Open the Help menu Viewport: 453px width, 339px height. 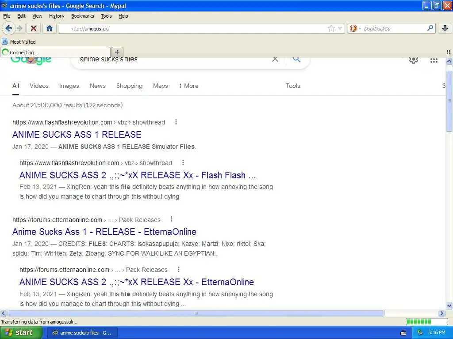point(123,16)
